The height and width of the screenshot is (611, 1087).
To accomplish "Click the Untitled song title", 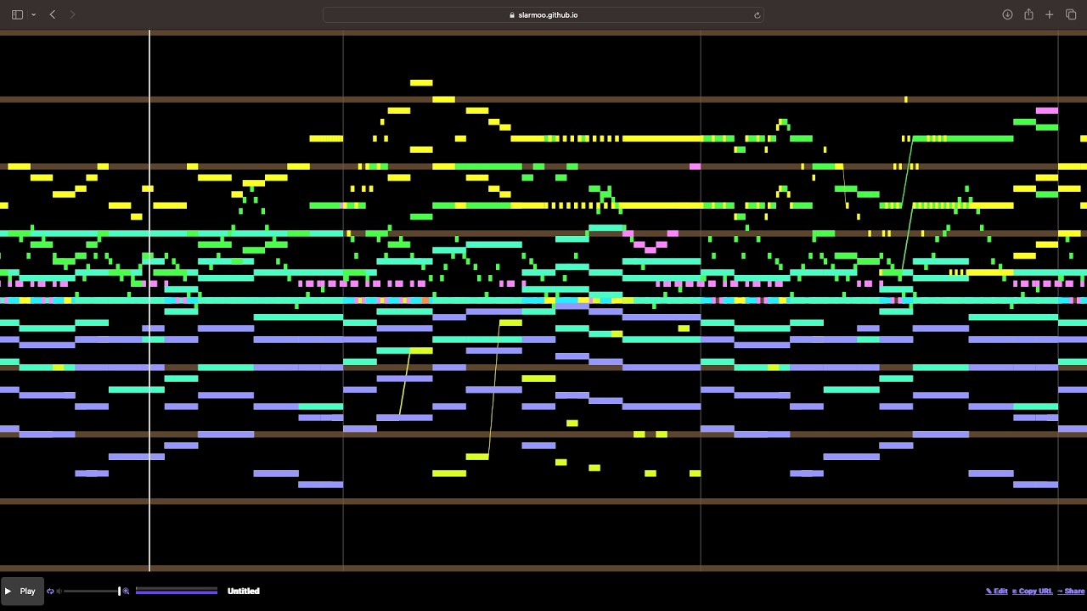I will (244, 591).
